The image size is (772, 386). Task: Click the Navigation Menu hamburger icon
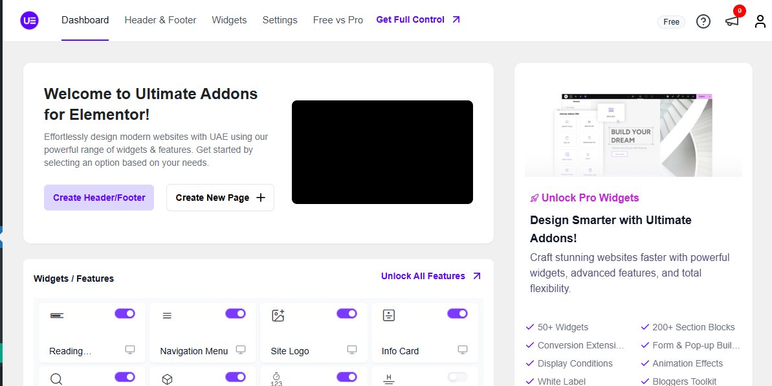click(167, 315)
